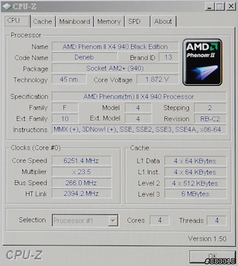
Task: Maximize the CPU-Z window
Action: pos(220,7)
